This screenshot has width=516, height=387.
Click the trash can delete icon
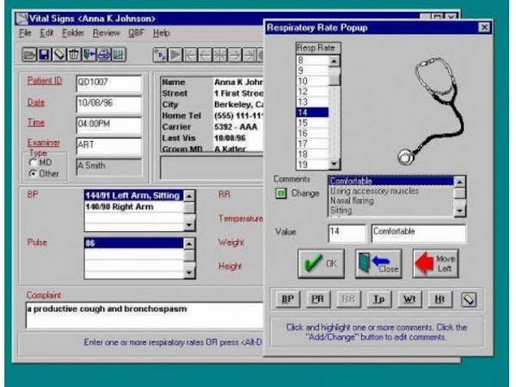pos(73,55)
